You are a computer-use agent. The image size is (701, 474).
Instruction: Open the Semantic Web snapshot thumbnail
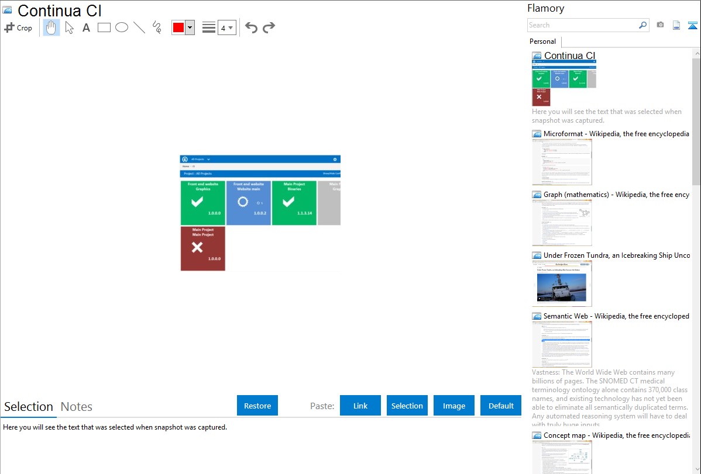coord(562,344)
